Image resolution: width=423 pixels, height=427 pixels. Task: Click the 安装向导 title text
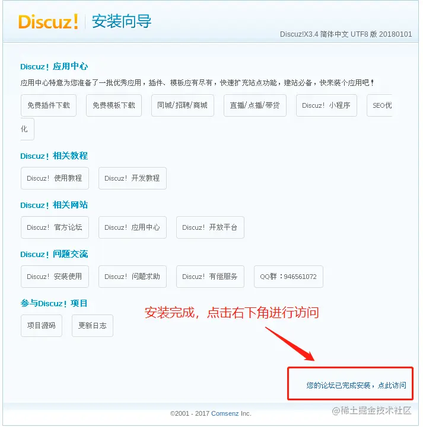coord(122,21)
